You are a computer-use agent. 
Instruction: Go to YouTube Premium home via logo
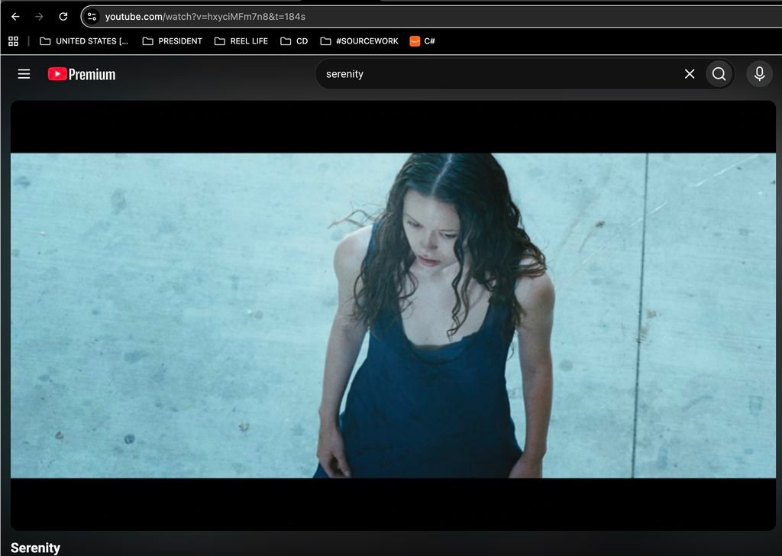82,74
